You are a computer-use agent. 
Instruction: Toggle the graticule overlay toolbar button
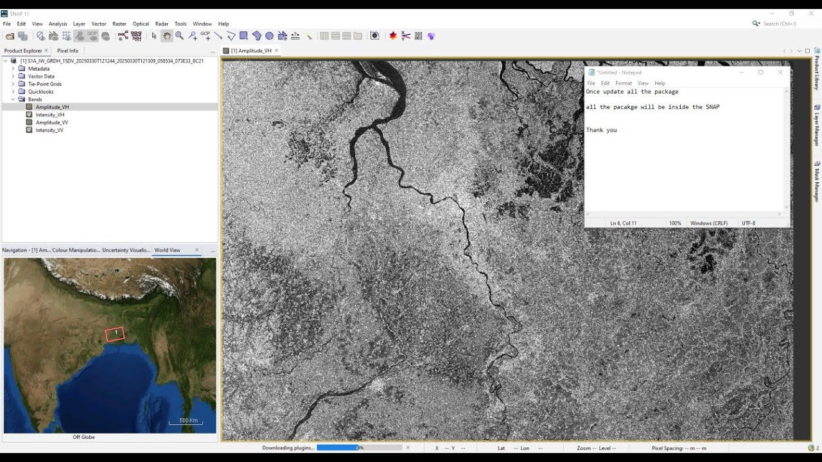(67, 36)
